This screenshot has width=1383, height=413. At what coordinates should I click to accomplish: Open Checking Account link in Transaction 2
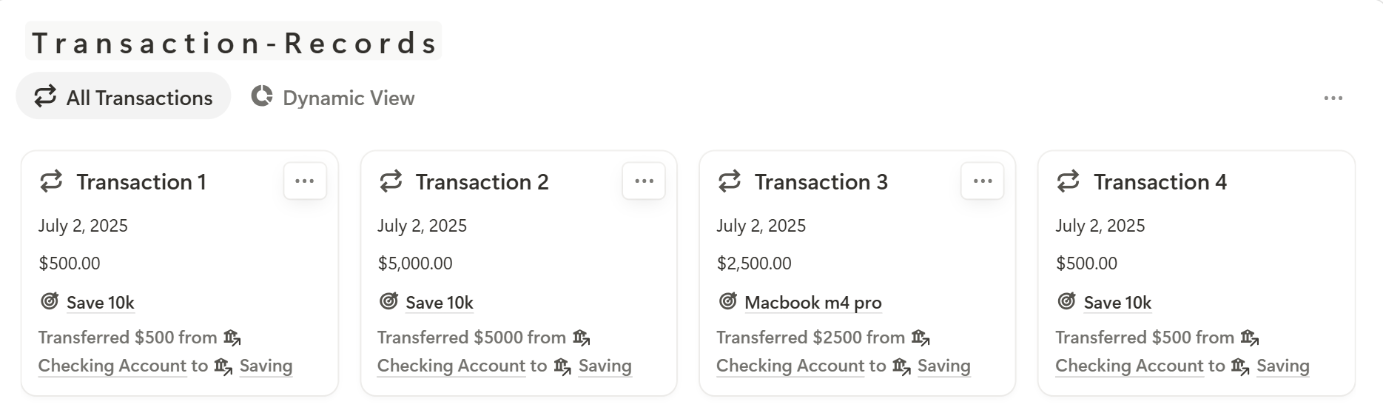451,366
